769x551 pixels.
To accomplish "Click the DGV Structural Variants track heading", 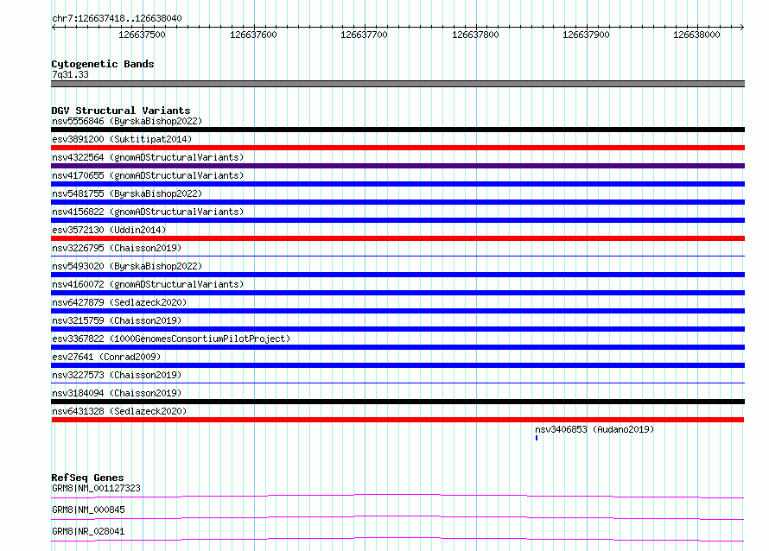I will (121, 111).
